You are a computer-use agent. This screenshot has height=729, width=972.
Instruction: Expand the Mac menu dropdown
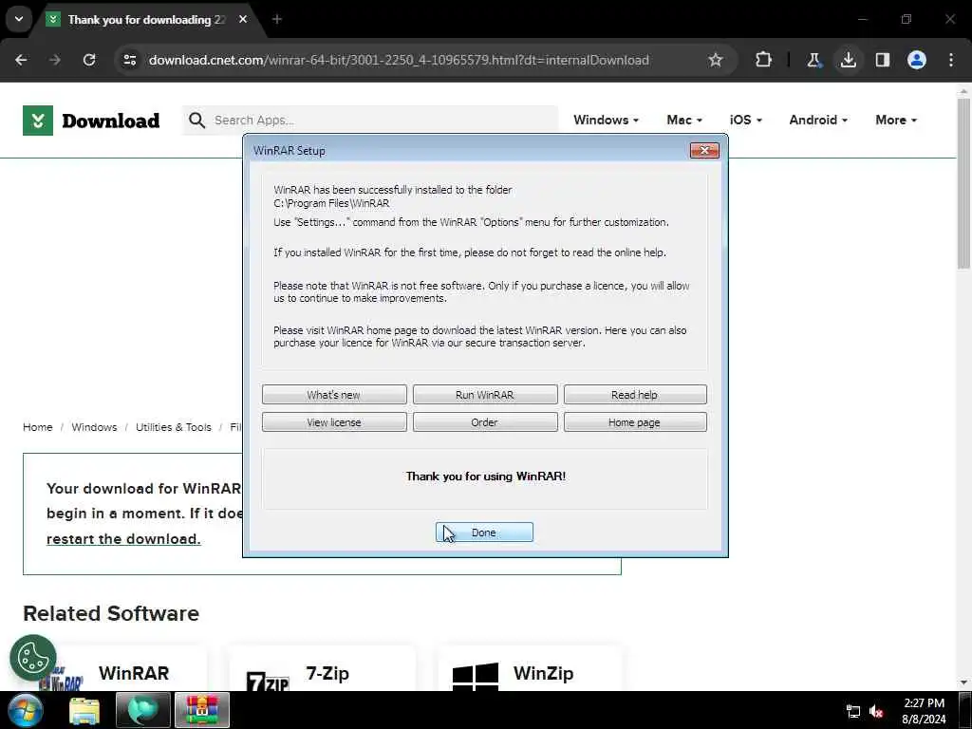[x=684, y=121]
